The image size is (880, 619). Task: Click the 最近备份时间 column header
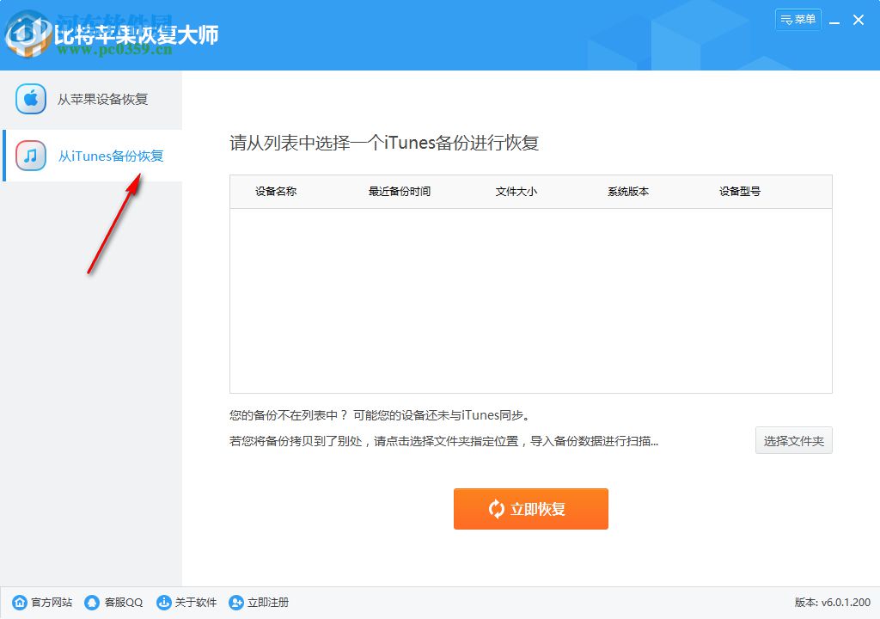click(398, 191)
